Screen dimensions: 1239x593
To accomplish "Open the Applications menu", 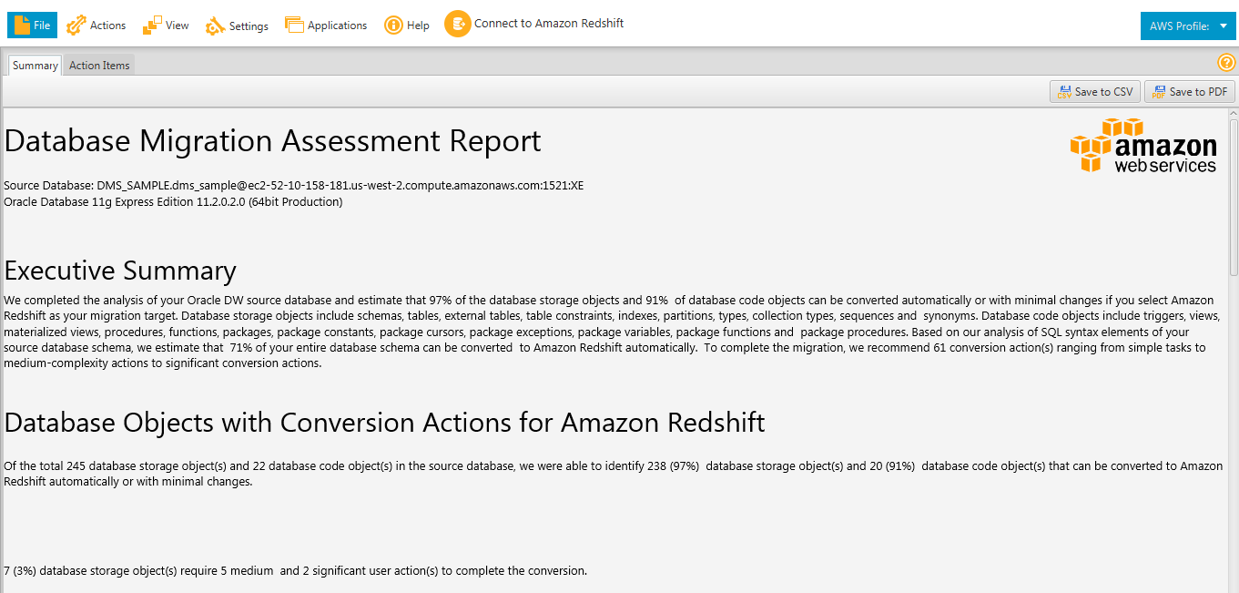I will pos(326,26).
